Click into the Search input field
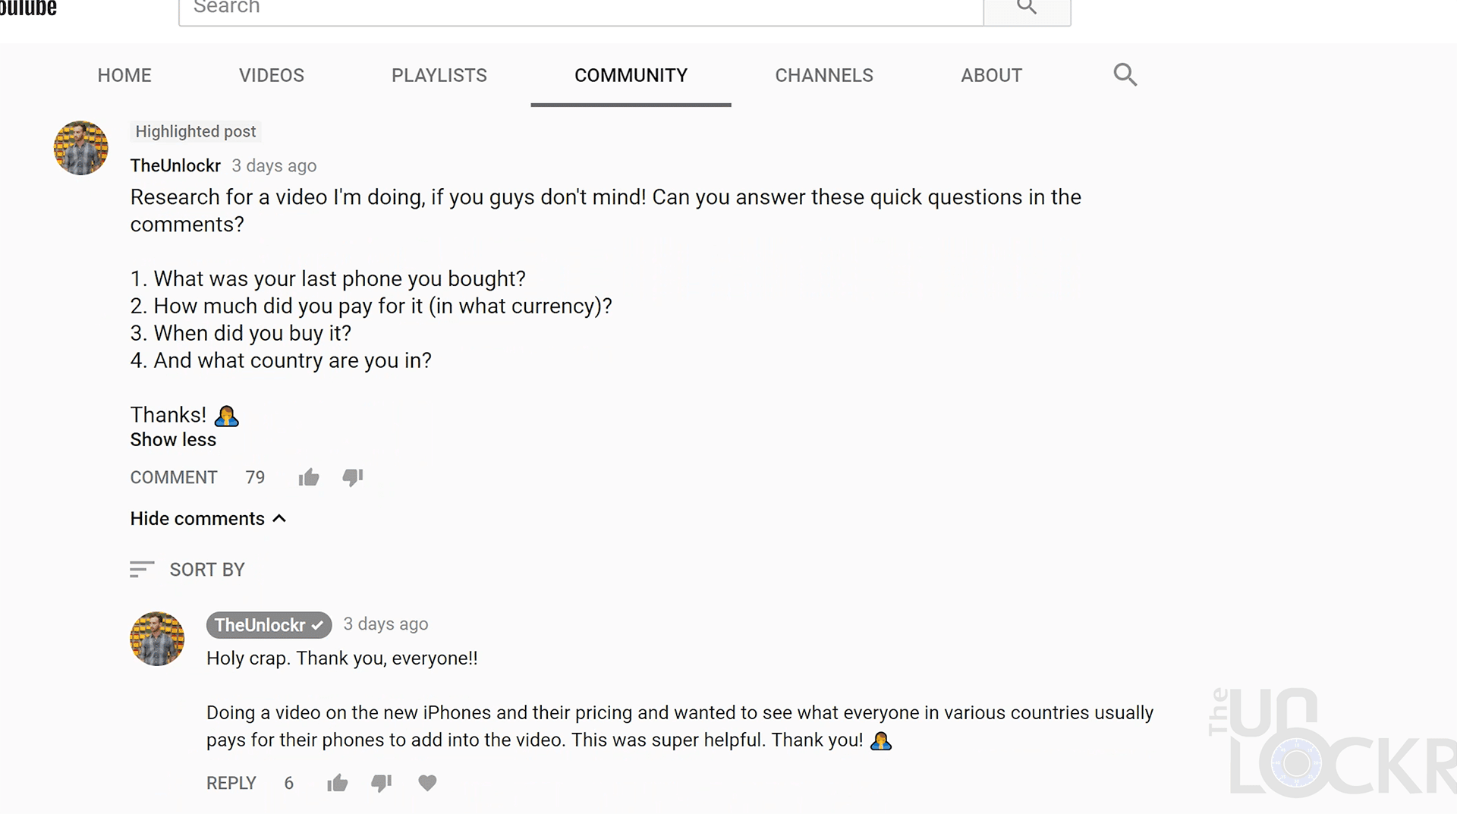Screen dimensions: 1457x814 click(x=581, y=9)
